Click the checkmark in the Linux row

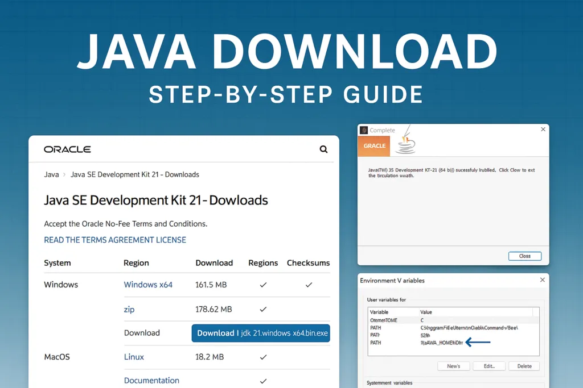[263, 357]
